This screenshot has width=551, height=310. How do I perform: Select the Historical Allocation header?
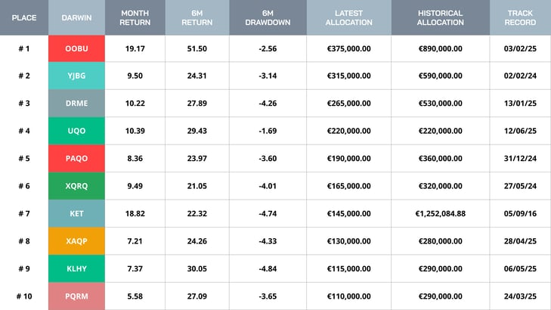[x=440, y=17]
